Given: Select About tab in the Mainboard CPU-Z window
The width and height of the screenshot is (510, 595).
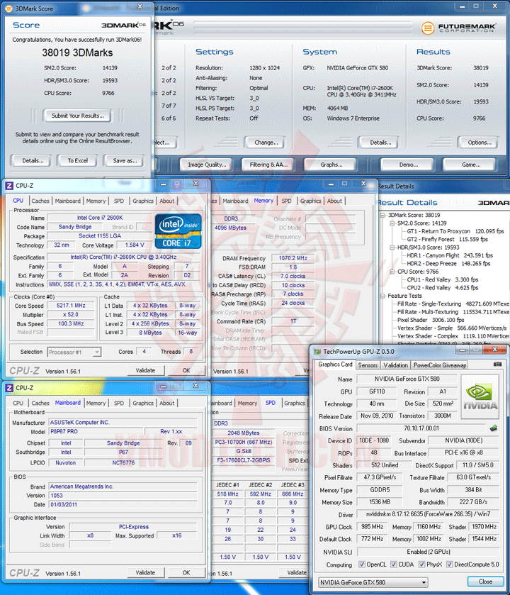Looking at the screenshot, I should click(166, 403).
